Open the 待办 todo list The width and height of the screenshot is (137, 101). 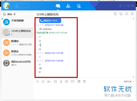point(9,14)
